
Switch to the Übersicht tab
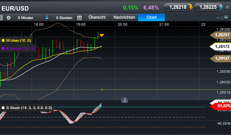(97, 17)
